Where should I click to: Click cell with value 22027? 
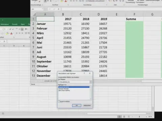(x=99, y=33)
